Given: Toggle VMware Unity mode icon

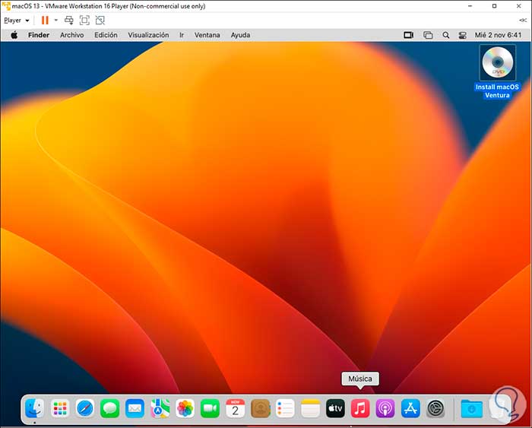Looking at the screenshot, I should coord(100,21).
